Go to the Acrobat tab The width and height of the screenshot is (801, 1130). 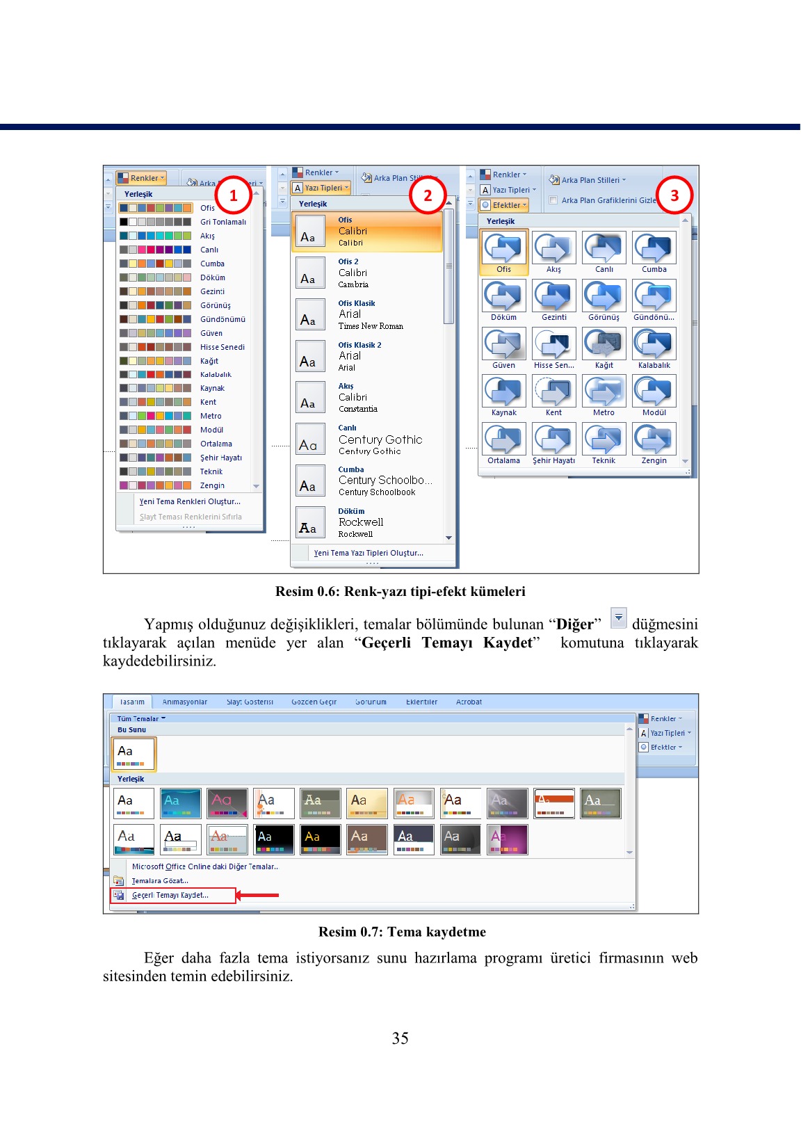pyautogui.click(x=469, y=702)
